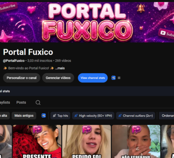The width and height of the screenshot is (174, 158).
Task: Click the 3,03 mil inscritos text
Action: click(40, 61)
